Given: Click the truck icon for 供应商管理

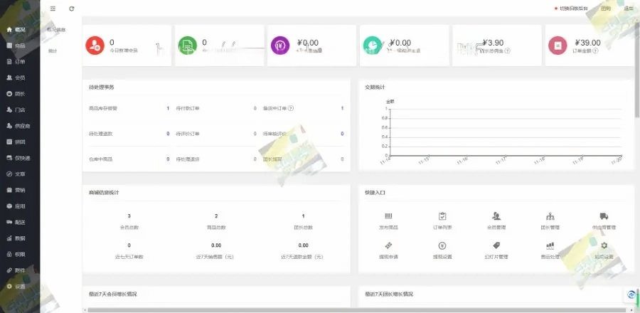Looking at the screenshot, I should 604,216.
